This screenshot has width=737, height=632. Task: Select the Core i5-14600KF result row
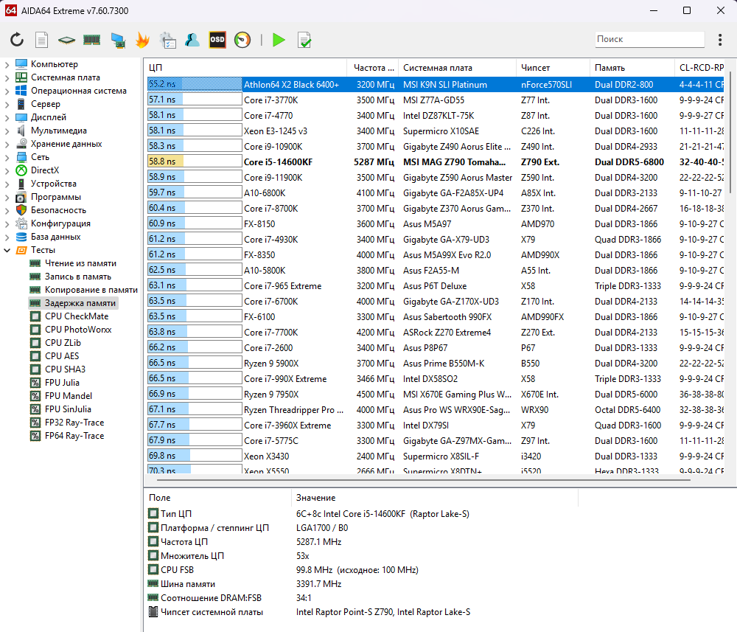436,162
